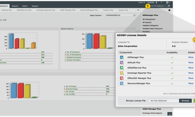Click the Jump To link
The width and height of the screenshot is (195, 117).
click(142, 2)
